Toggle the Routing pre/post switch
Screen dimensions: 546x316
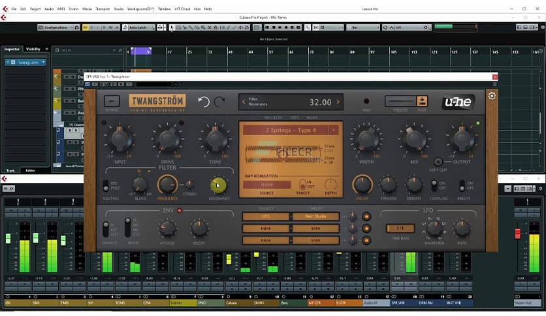tap(106, 186)
